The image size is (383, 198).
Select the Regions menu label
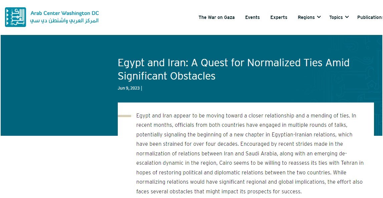(x=306, y=17)
